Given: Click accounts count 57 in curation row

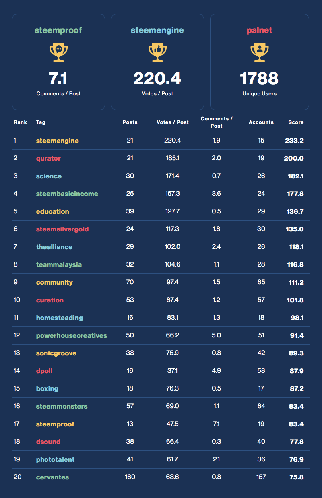Looking at the screenshot, I should tap(261, 300).
